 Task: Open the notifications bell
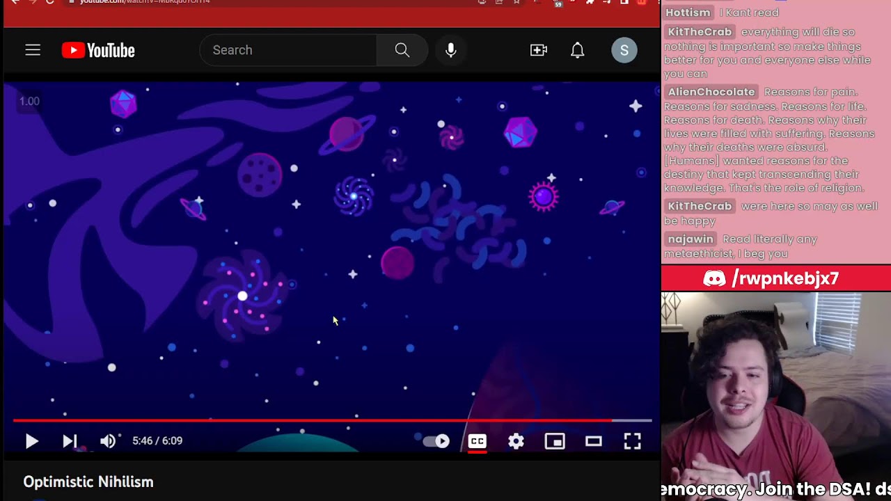(578, 50)
